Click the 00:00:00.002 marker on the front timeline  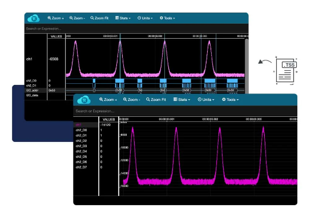pos(210,119)
